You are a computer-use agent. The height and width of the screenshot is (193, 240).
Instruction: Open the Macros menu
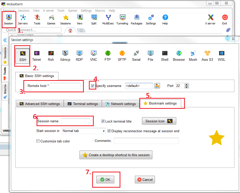tap(100, 11)
